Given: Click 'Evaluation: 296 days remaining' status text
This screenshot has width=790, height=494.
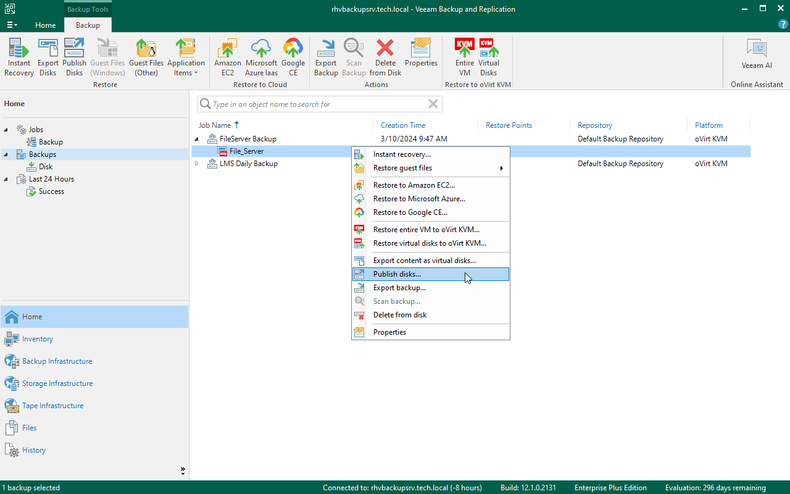Looking at the screenshot, I should pyautogui.click(x=715, y=488).
